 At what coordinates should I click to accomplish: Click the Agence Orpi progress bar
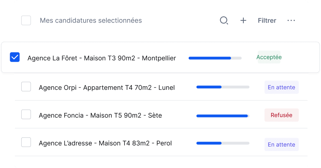(x=223, y=87)
